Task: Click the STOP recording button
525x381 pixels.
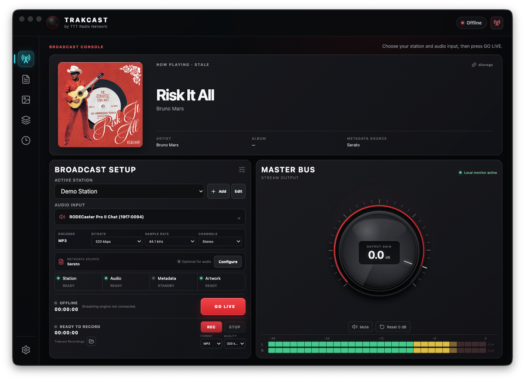Action: [x=235, y=327]
